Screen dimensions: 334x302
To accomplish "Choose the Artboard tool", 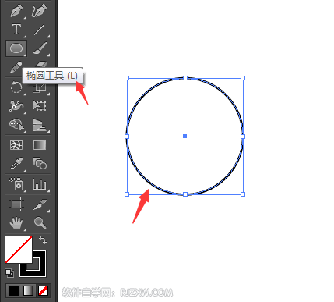I will coord(16,204).
